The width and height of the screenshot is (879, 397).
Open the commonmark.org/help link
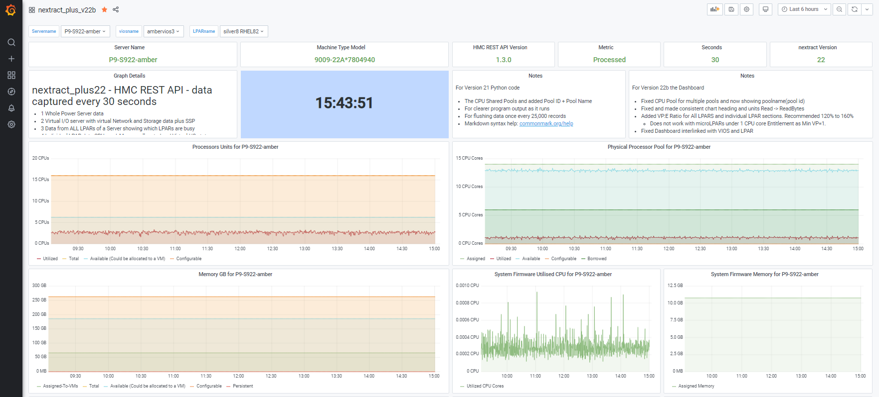point(546,124)
